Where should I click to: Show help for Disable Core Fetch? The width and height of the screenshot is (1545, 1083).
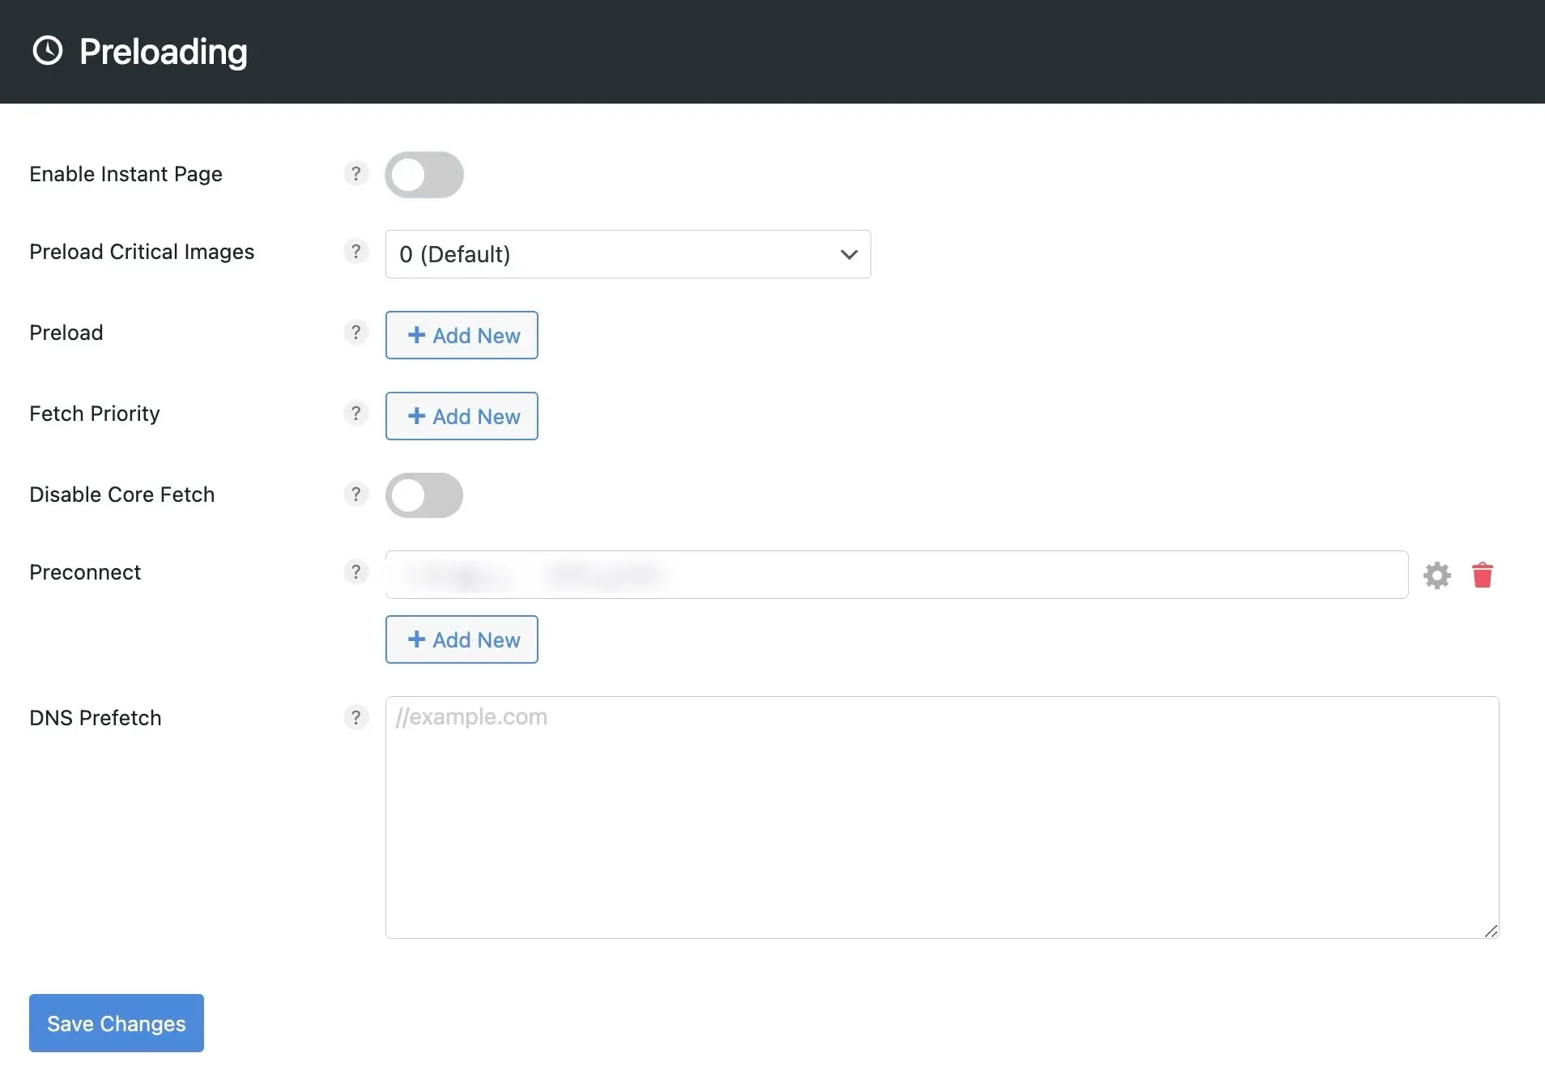click(355, 494)
